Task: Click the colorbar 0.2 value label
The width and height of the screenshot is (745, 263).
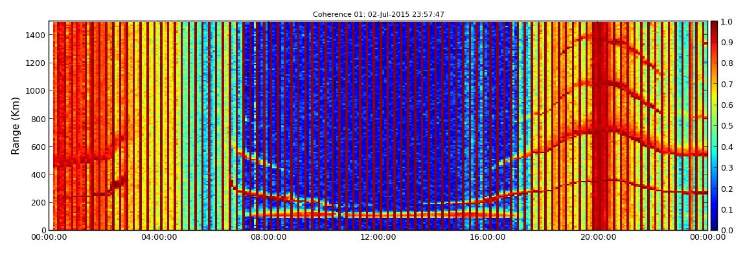Action: tap(726, 189)
